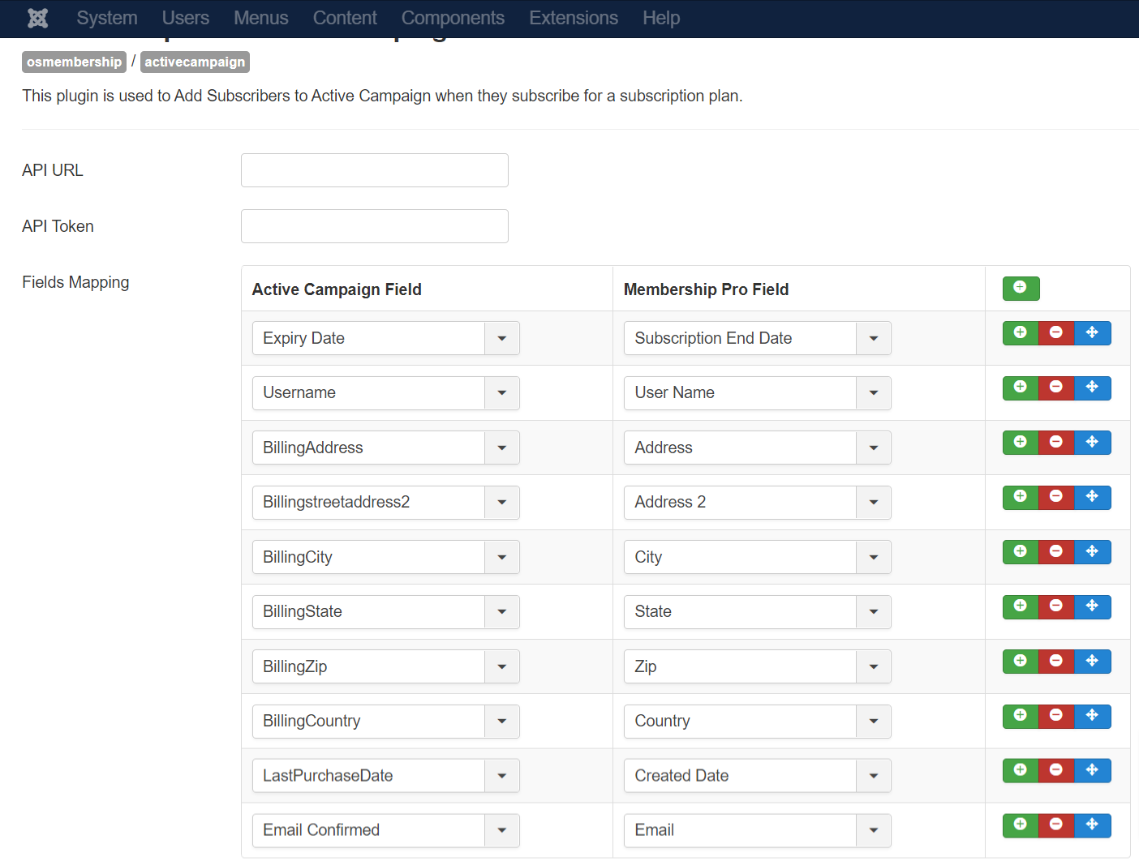Image resolution: width=1139 pixels, height=861 pixels.
Task: Click the osmembership tag label
Action: point(74,62)
